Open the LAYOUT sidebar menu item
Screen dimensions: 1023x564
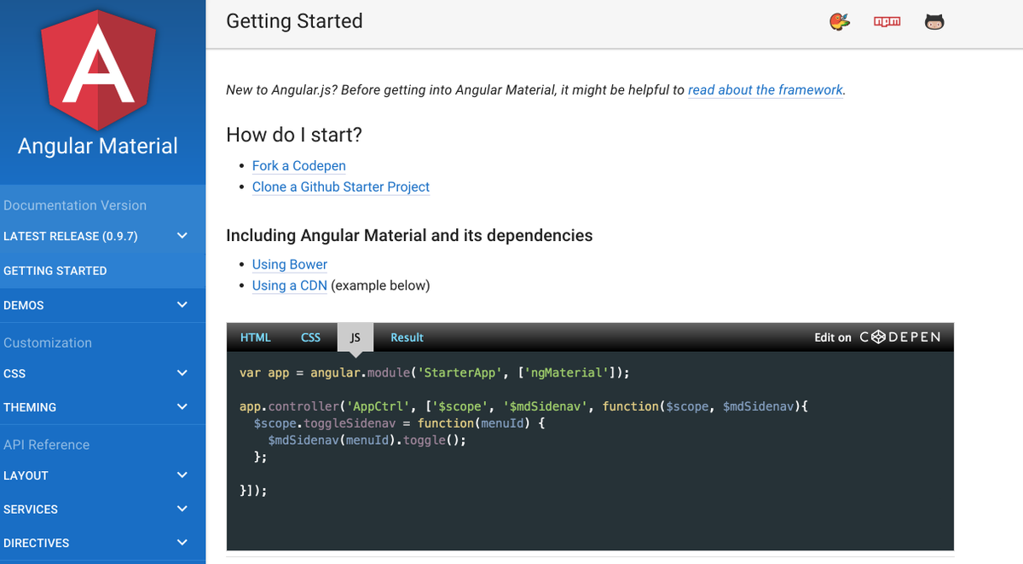pyautogui.click(x=102, y=475)
